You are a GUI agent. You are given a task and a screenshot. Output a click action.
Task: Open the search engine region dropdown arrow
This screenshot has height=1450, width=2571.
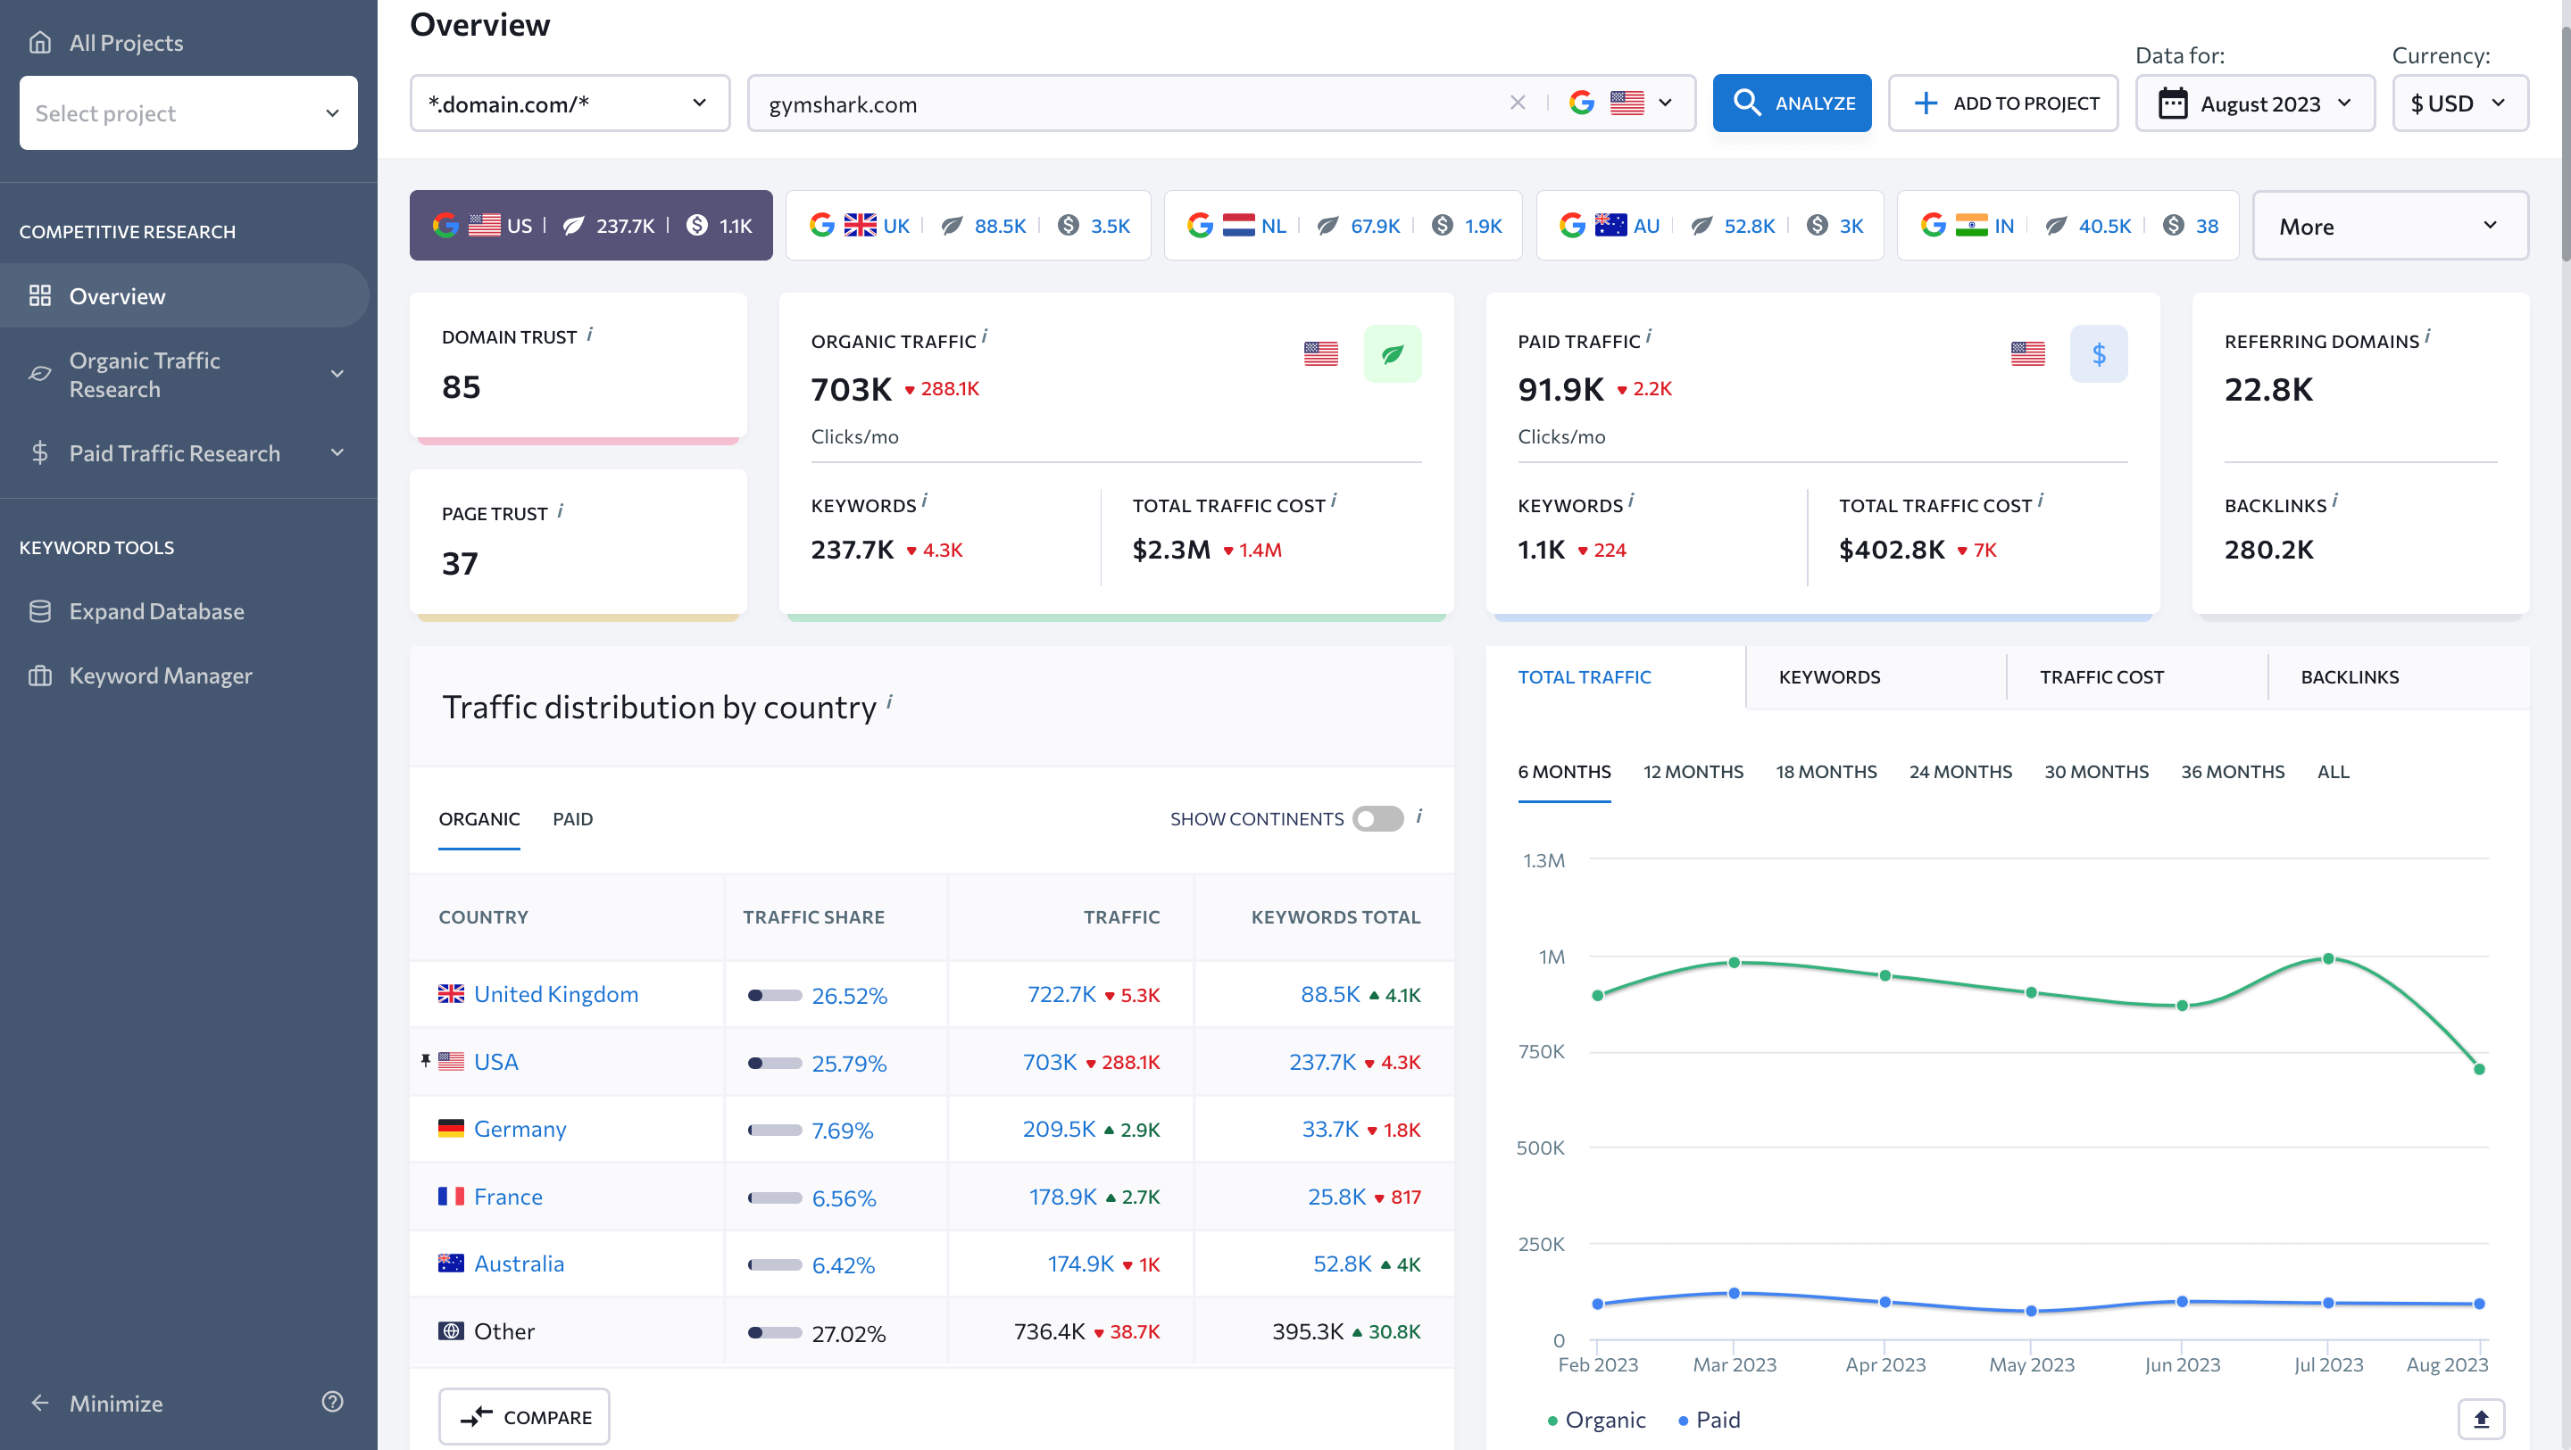coord(1665,103)
